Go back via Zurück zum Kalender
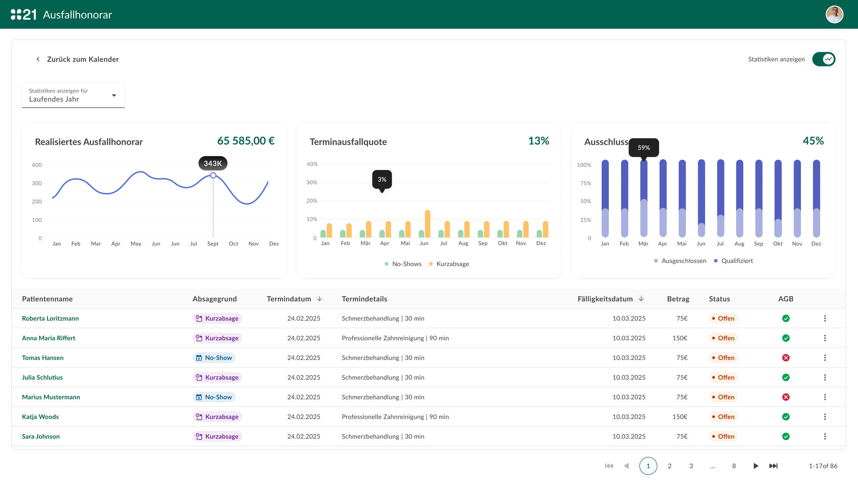858x483 pixels. coord(83,59)
